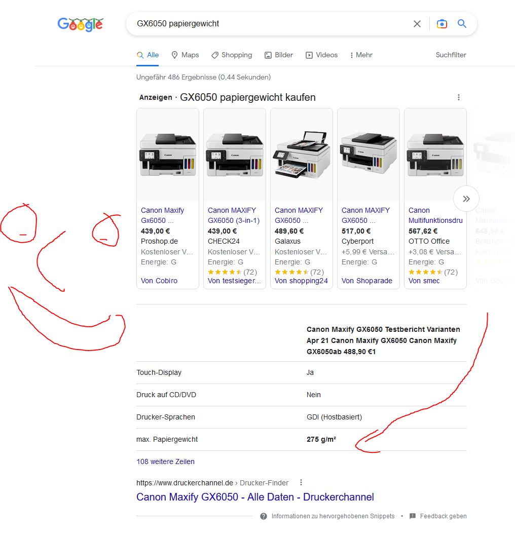Show next shopping ads with double-chevron button
This screenshot has height=537, width=515.
[x=466, y=199]
